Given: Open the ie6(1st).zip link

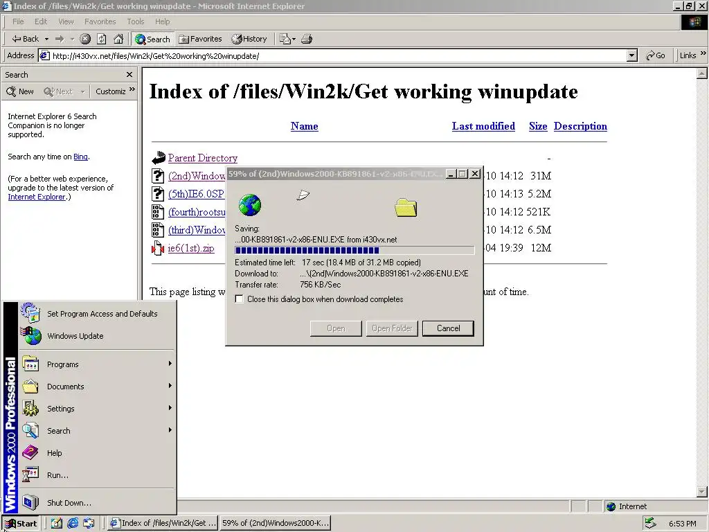Looking at the screenshot, I should [x=191, y=248].
